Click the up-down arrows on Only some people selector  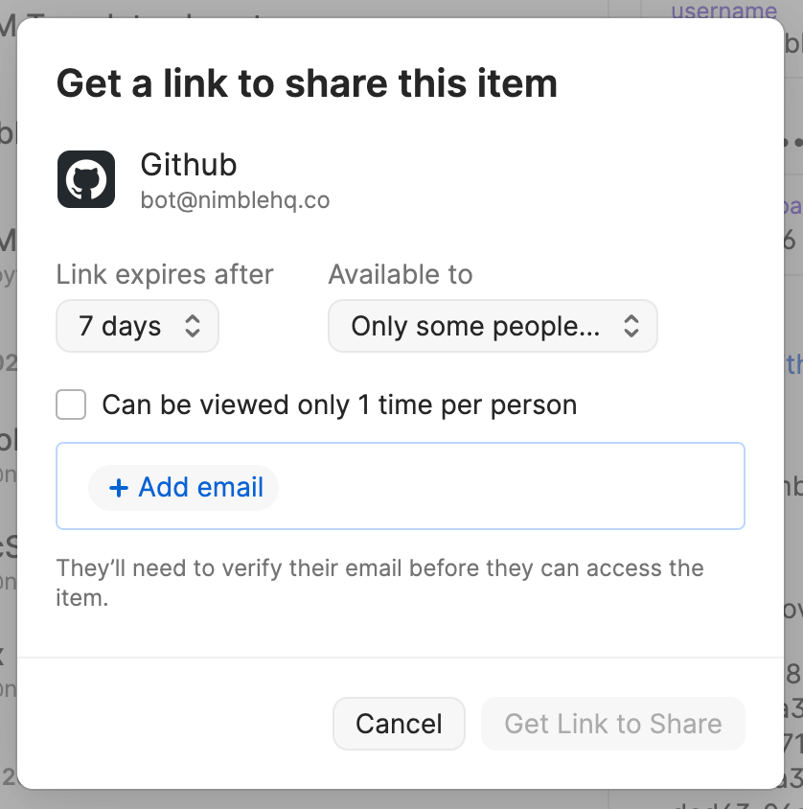631,327
